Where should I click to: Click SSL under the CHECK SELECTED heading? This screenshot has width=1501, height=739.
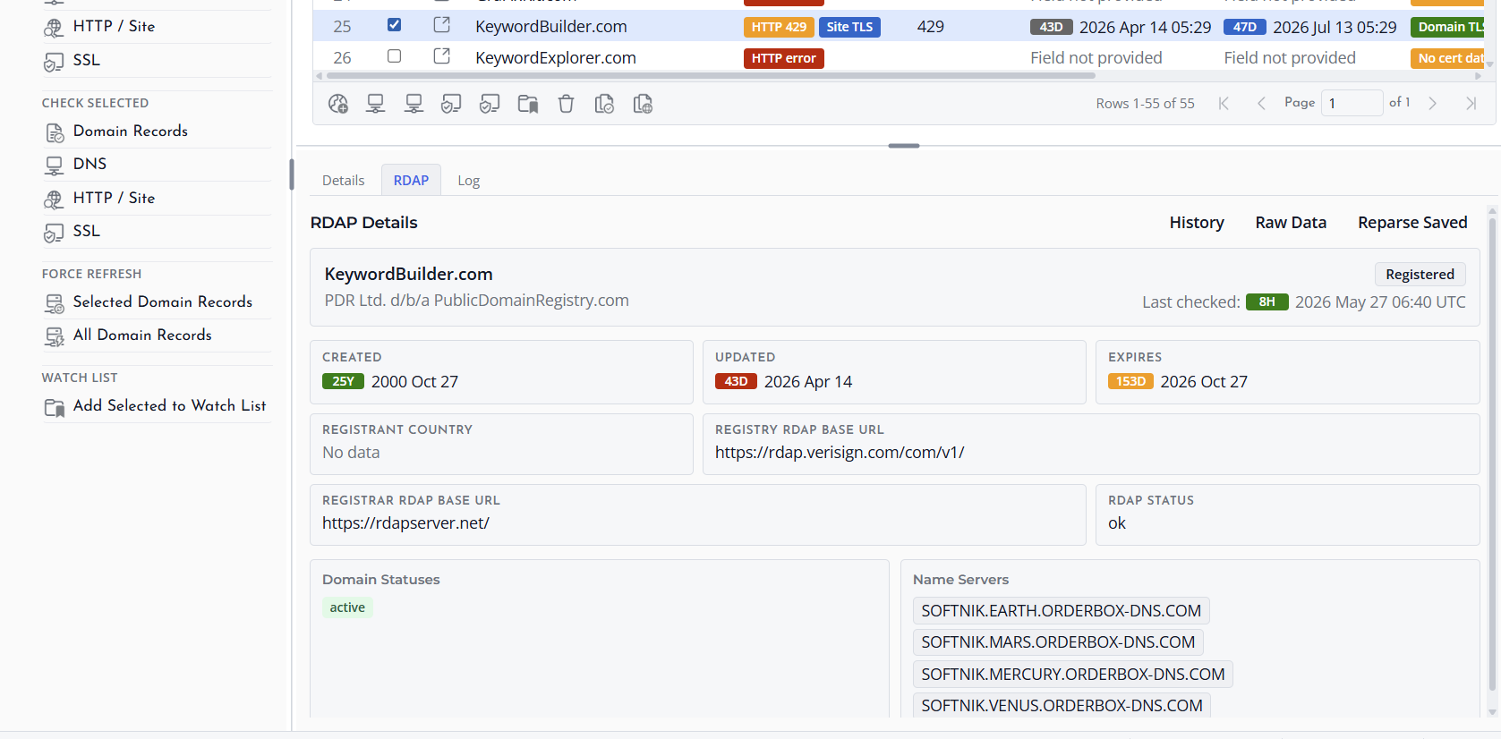coord(86,231)
